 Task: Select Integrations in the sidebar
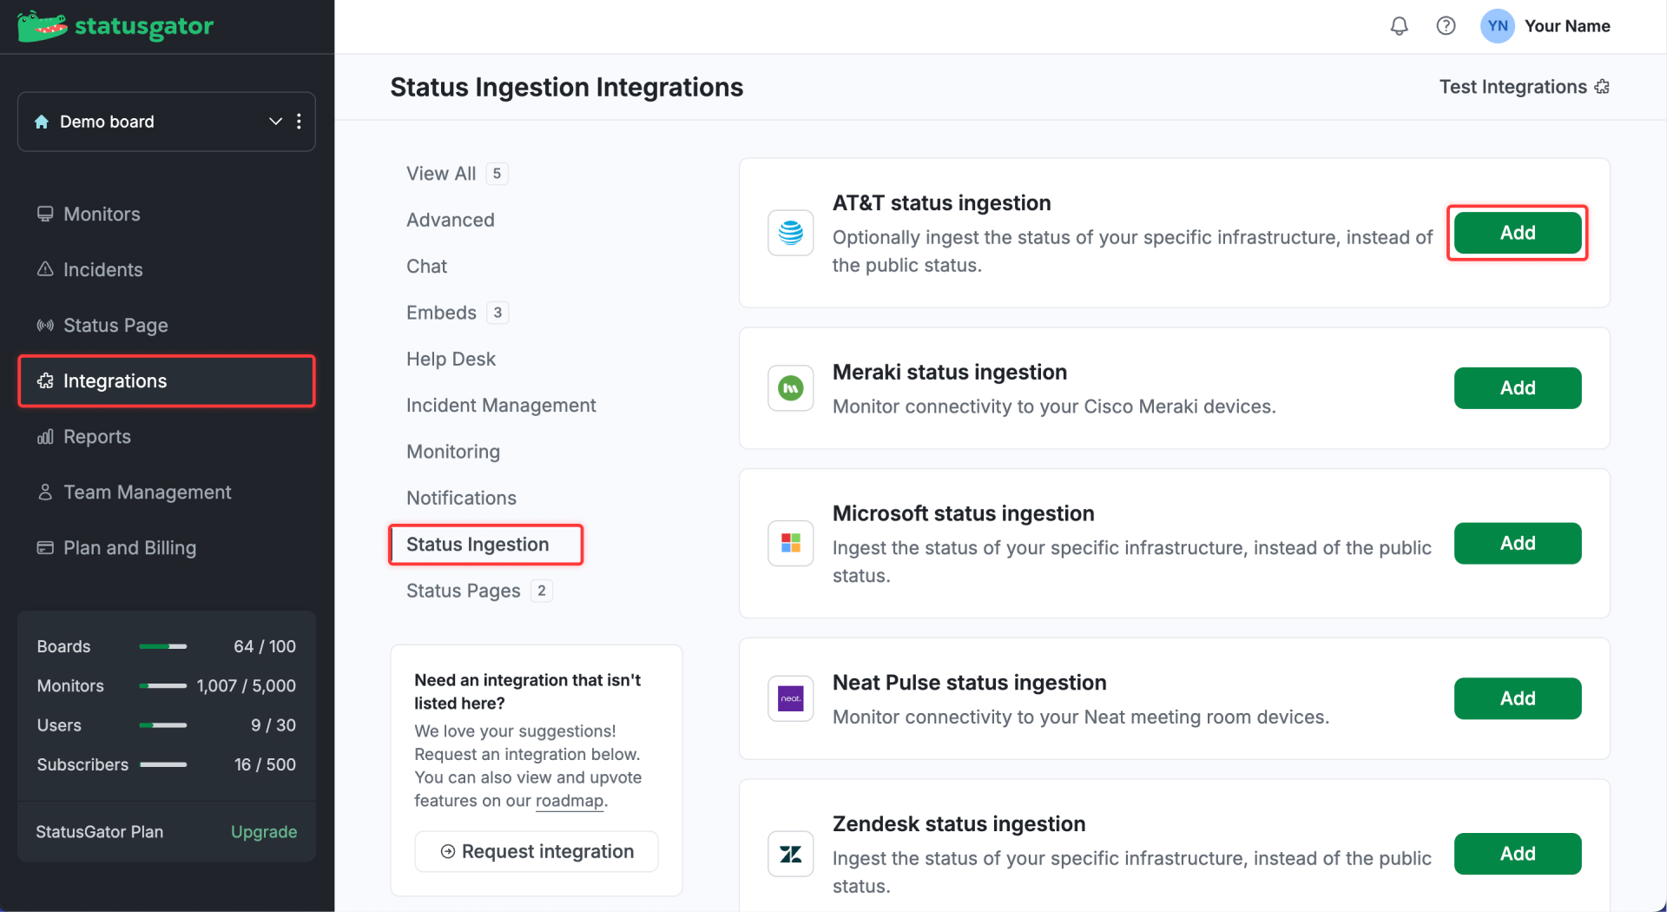coord(167,380)
